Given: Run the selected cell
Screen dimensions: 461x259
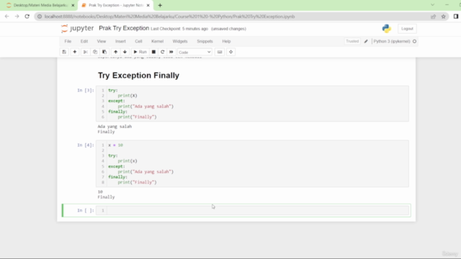Looking at the screenshot, I should pos(140,52).
